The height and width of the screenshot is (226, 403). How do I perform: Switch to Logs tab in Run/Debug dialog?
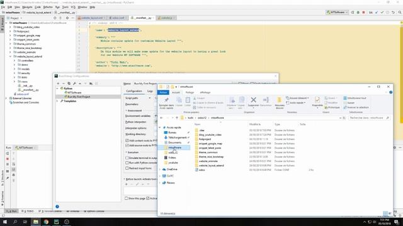click(150, 91)
